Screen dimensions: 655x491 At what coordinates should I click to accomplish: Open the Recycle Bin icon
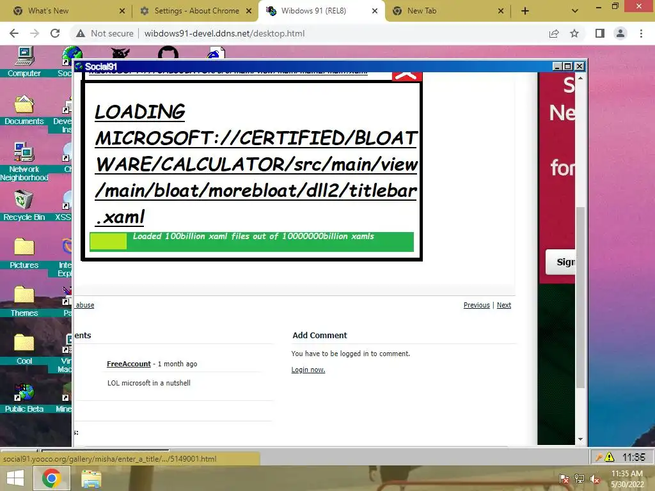point(24,205)
